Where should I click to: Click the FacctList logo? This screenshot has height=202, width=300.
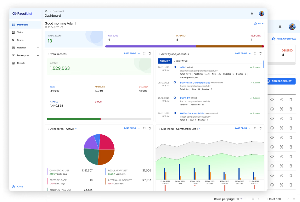[x=22, y=13]
